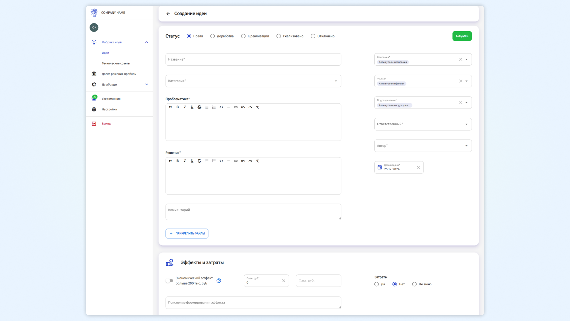Enable Экономический эффект больше 200 тыс. switch

[169, 281]
